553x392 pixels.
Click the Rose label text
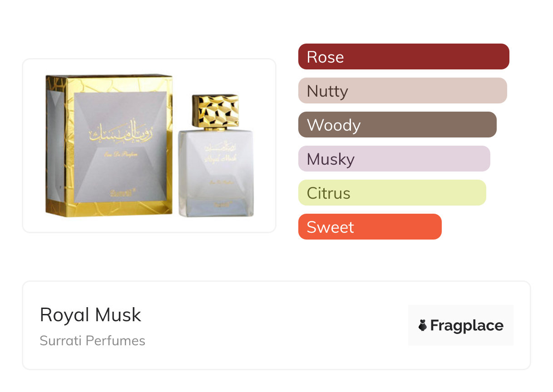tap(326, 57)
